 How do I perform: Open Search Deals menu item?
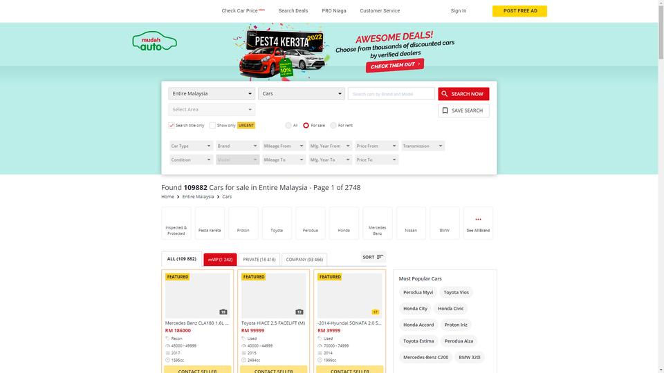click(x=293, y=10)
